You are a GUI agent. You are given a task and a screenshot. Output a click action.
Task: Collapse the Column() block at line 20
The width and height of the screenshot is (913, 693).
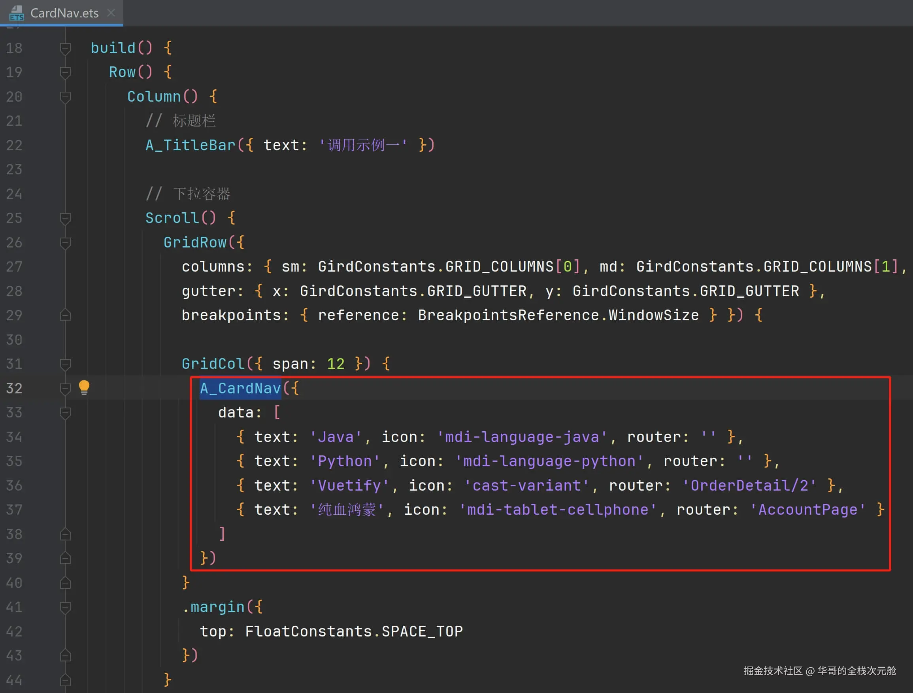[65, 97]
